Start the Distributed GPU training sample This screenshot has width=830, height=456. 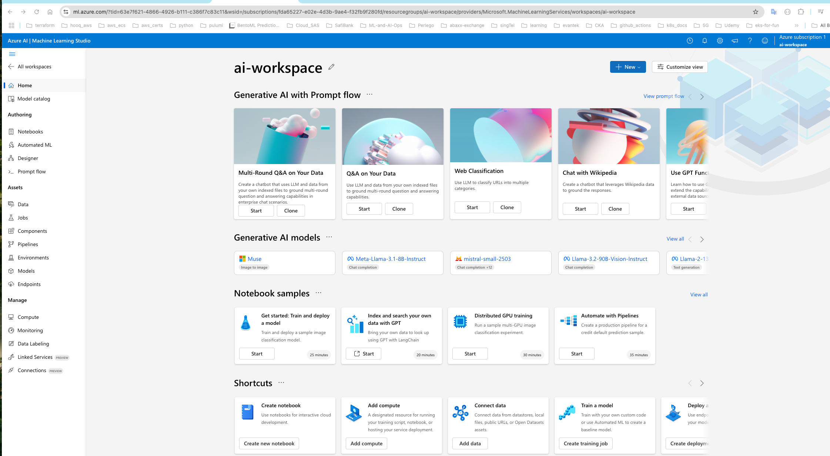click(x=470, y=354)
